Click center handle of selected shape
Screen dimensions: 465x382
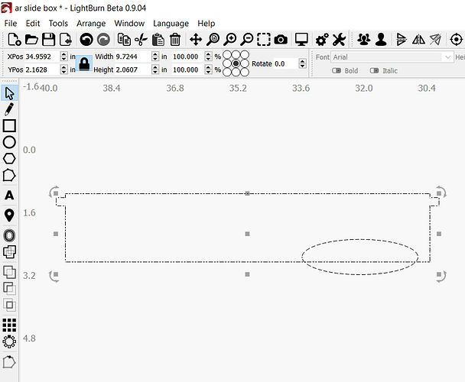(247, 234)
